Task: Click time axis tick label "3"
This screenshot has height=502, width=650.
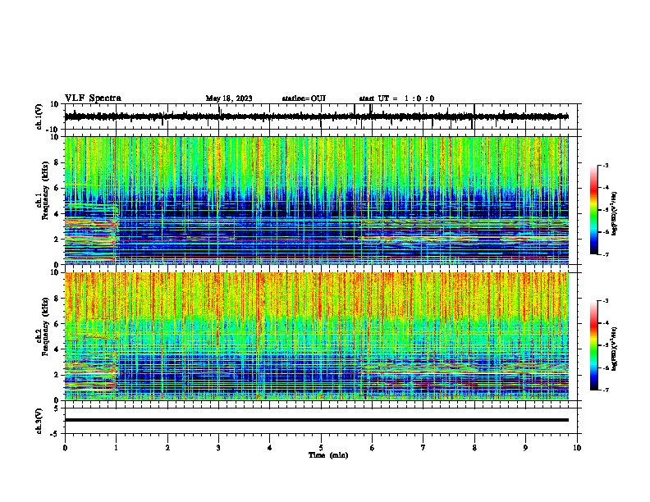Action: pyautogui.click(x=218, y=448)
